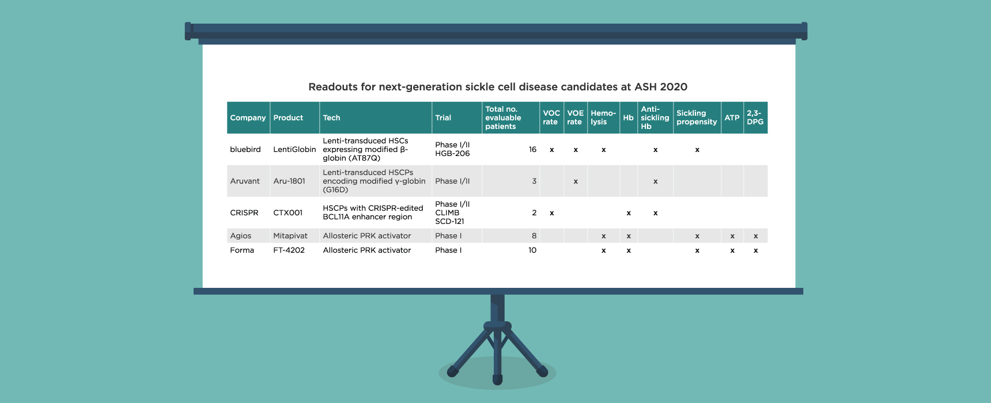
Task: Click the VOC rate column header
Action: 551,117
